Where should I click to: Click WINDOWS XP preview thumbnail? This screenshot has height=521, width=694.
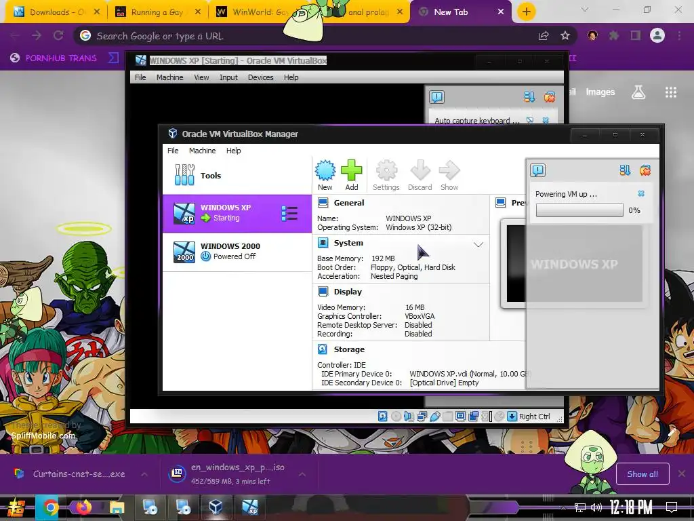coord(574,264)
